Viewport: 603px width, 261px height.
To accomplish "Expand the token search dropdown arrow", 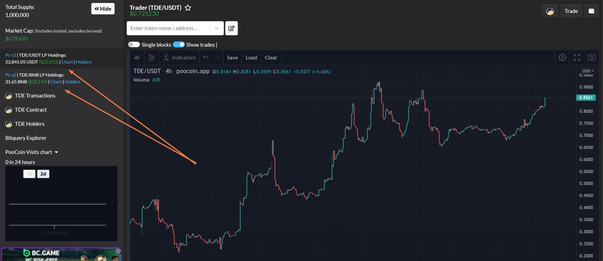I will point(217,29).
